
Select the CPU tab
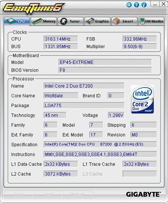(x=17, y=21)
